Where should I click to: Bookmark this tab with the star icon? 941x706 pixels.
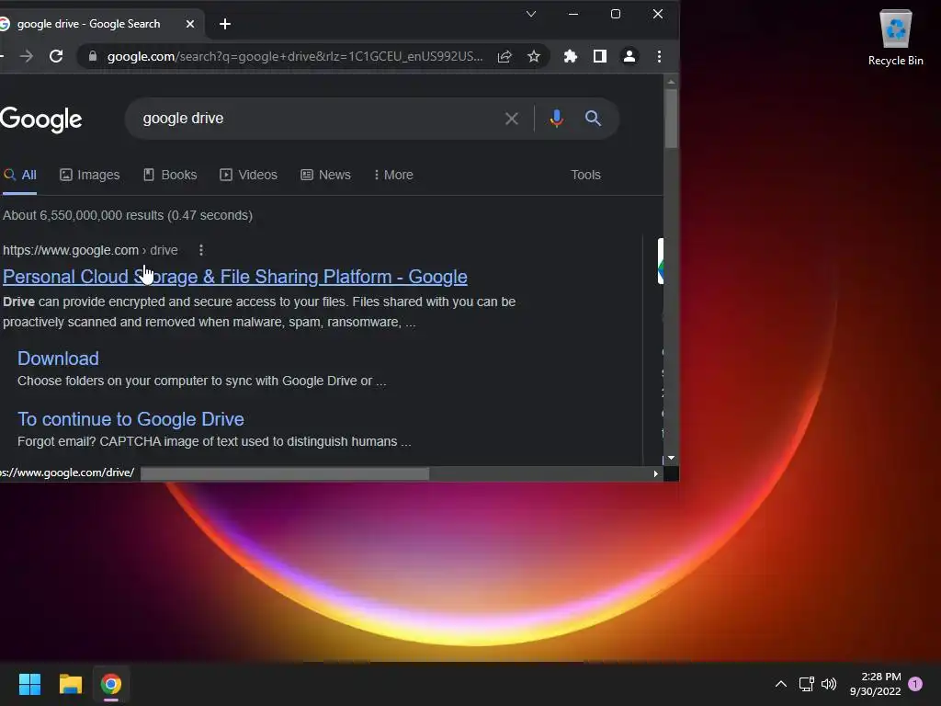click(534, 56)
